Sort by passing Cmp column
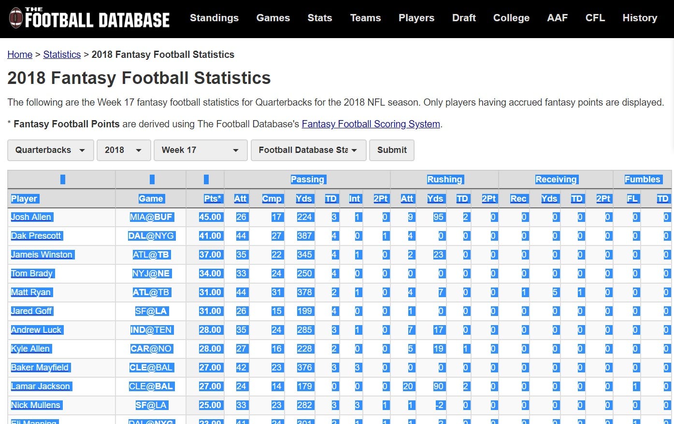 tap(272, 199)
